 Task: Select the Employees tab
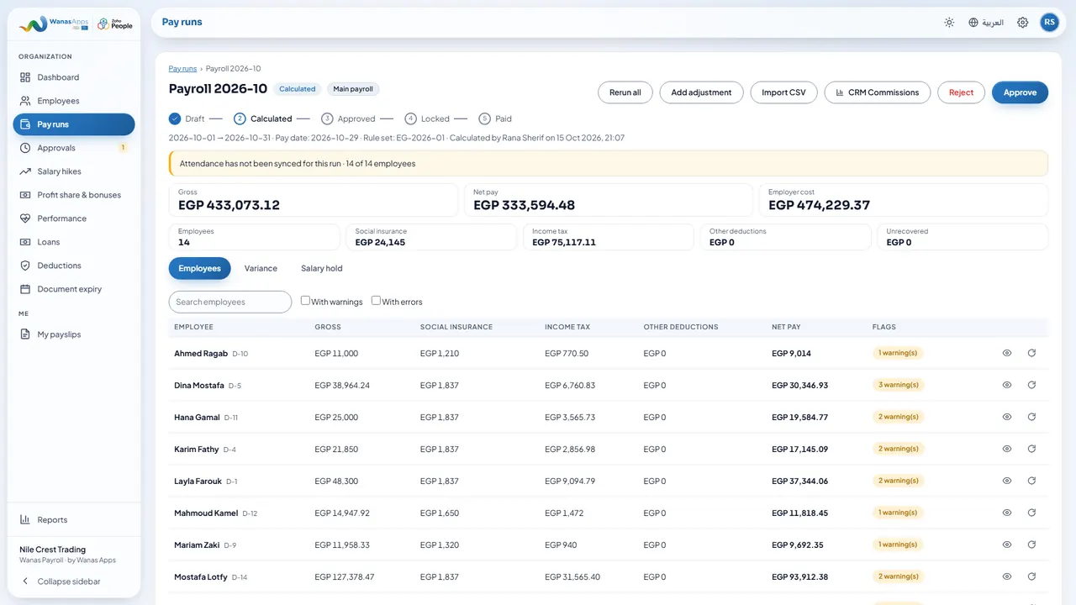point(199,268)
